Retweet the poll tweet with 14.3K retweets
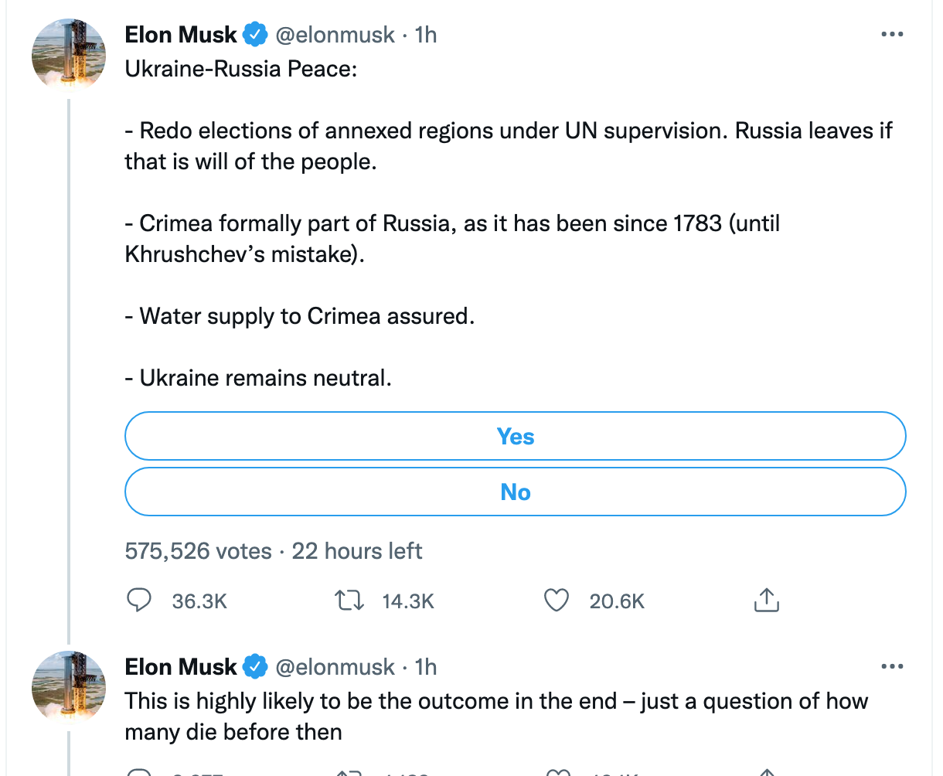 click(x=349, y=601)
